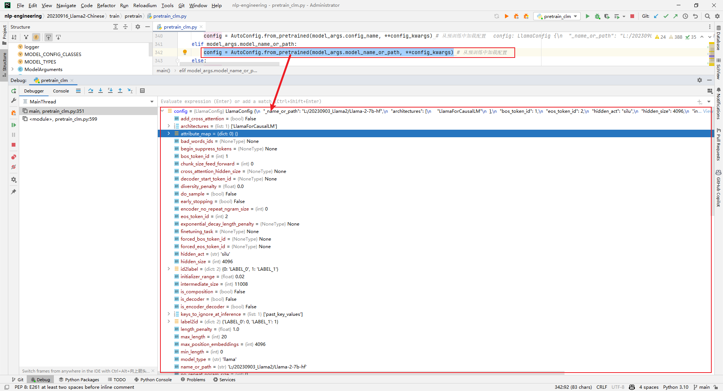
Task: Open Evaluate Expression calculator icon
Action: click(142, 91)
